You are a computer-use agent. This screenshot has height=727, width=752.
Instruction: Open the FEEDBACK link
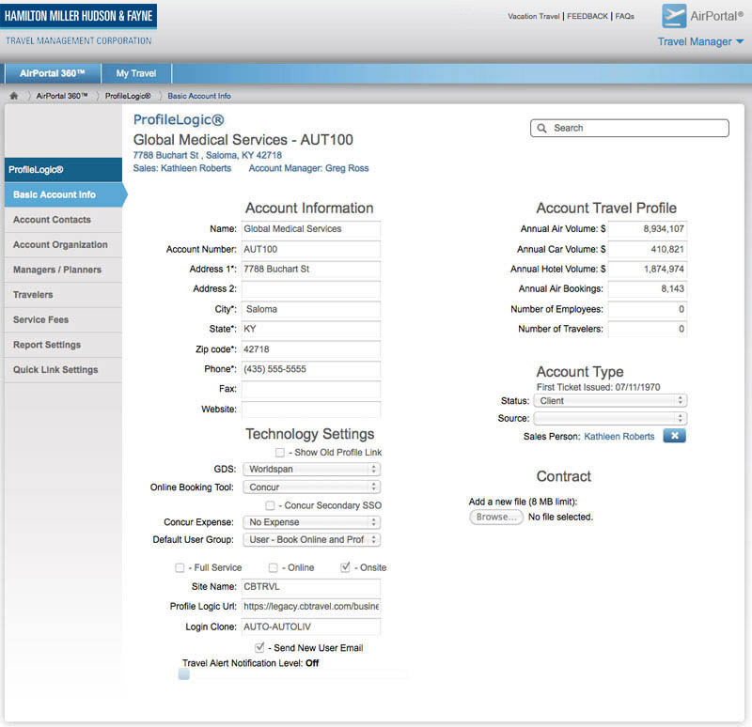click(587, 16)
